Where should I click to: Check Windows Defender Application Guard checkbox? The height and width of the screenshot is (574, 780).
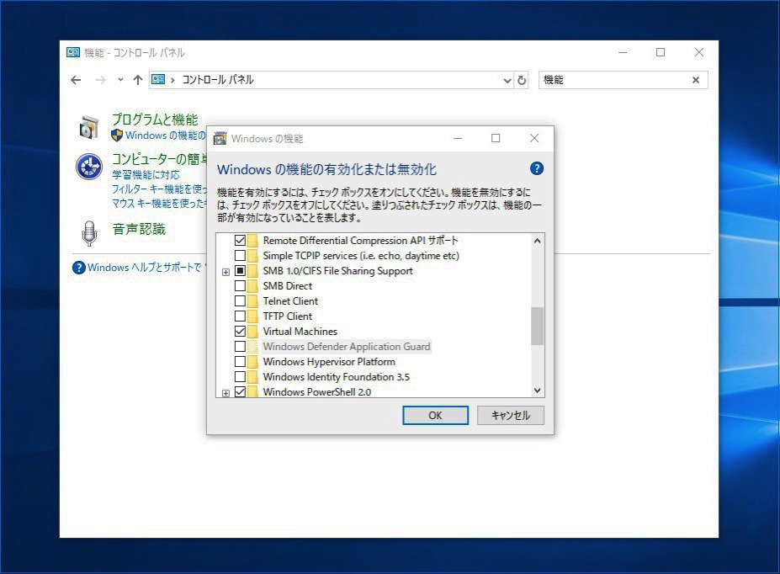(x=240, y=346)
